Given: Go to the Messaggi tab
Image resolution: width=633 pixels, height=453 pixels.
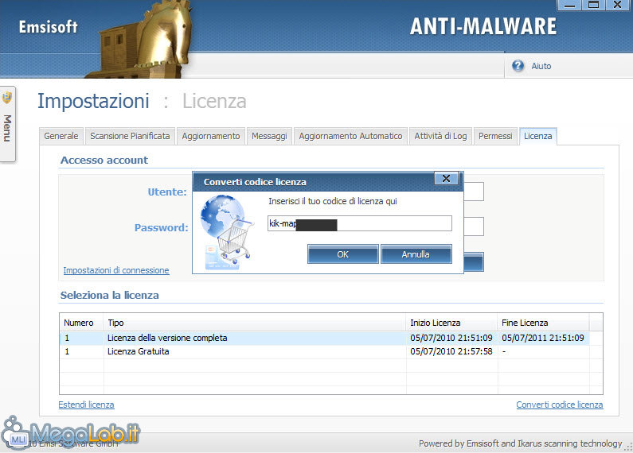Looking at the screenshot, I should (x=269, y=136).
